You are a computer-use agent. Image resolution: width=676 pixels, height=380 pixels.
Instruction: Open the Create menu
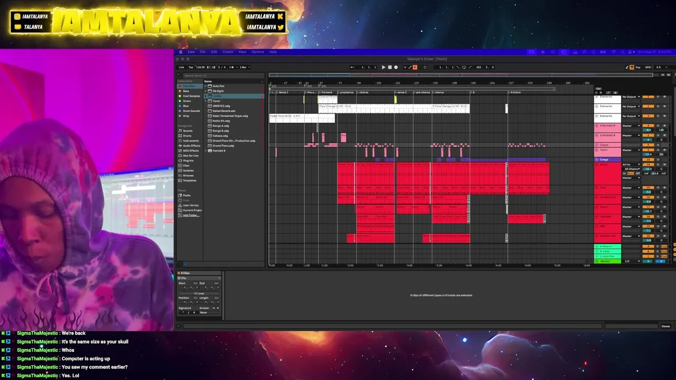point(228,52)
